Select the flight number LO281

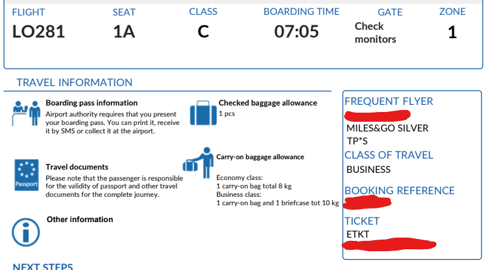click(x=39, y=32)
